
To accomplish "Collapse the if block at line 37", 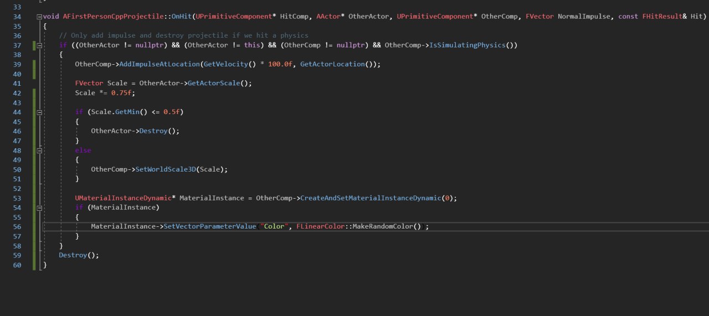I will 39,45.
